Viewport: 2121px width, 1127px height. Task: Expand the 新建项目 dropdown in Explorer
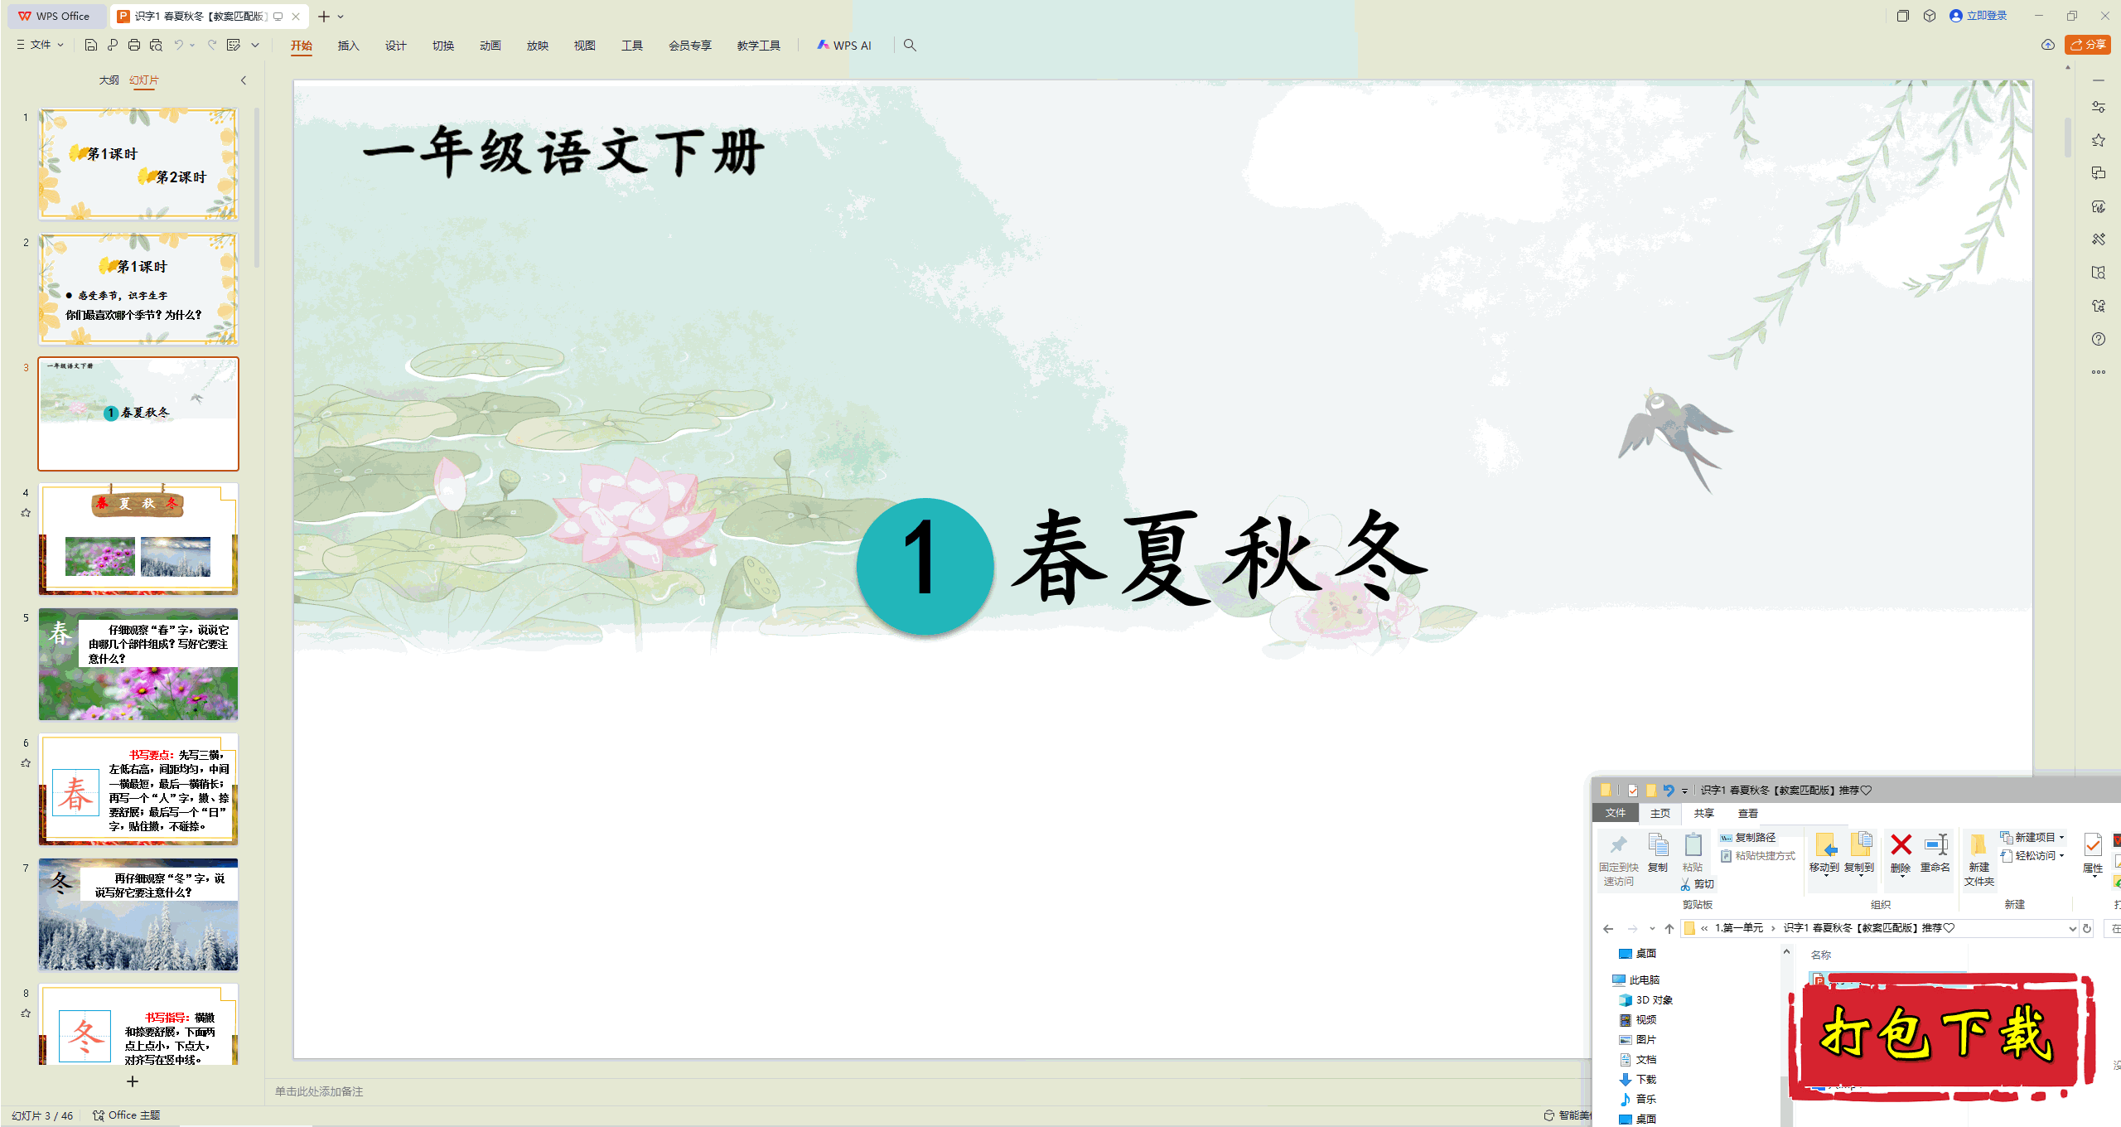(x=2035, y=837)
